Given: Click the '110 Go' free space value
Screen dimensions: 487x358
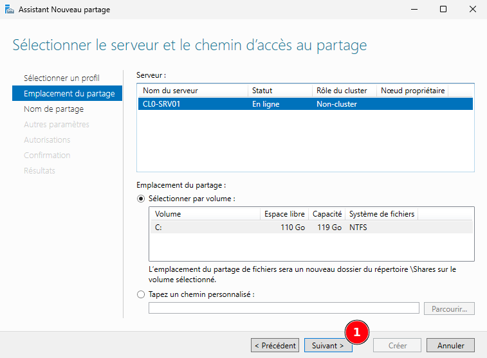Looking at the screenshot, I should coord(293,228).
